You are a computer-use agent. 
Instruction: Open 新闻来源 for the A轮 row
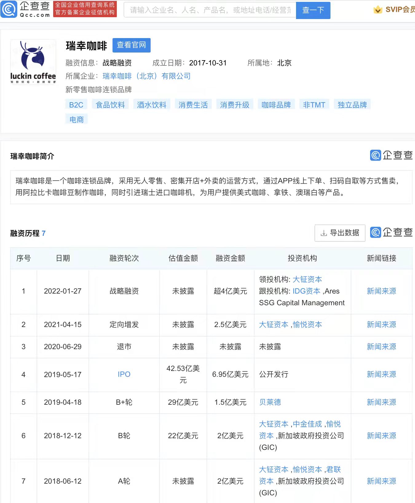pyautogui.click(x=381, y=481)
